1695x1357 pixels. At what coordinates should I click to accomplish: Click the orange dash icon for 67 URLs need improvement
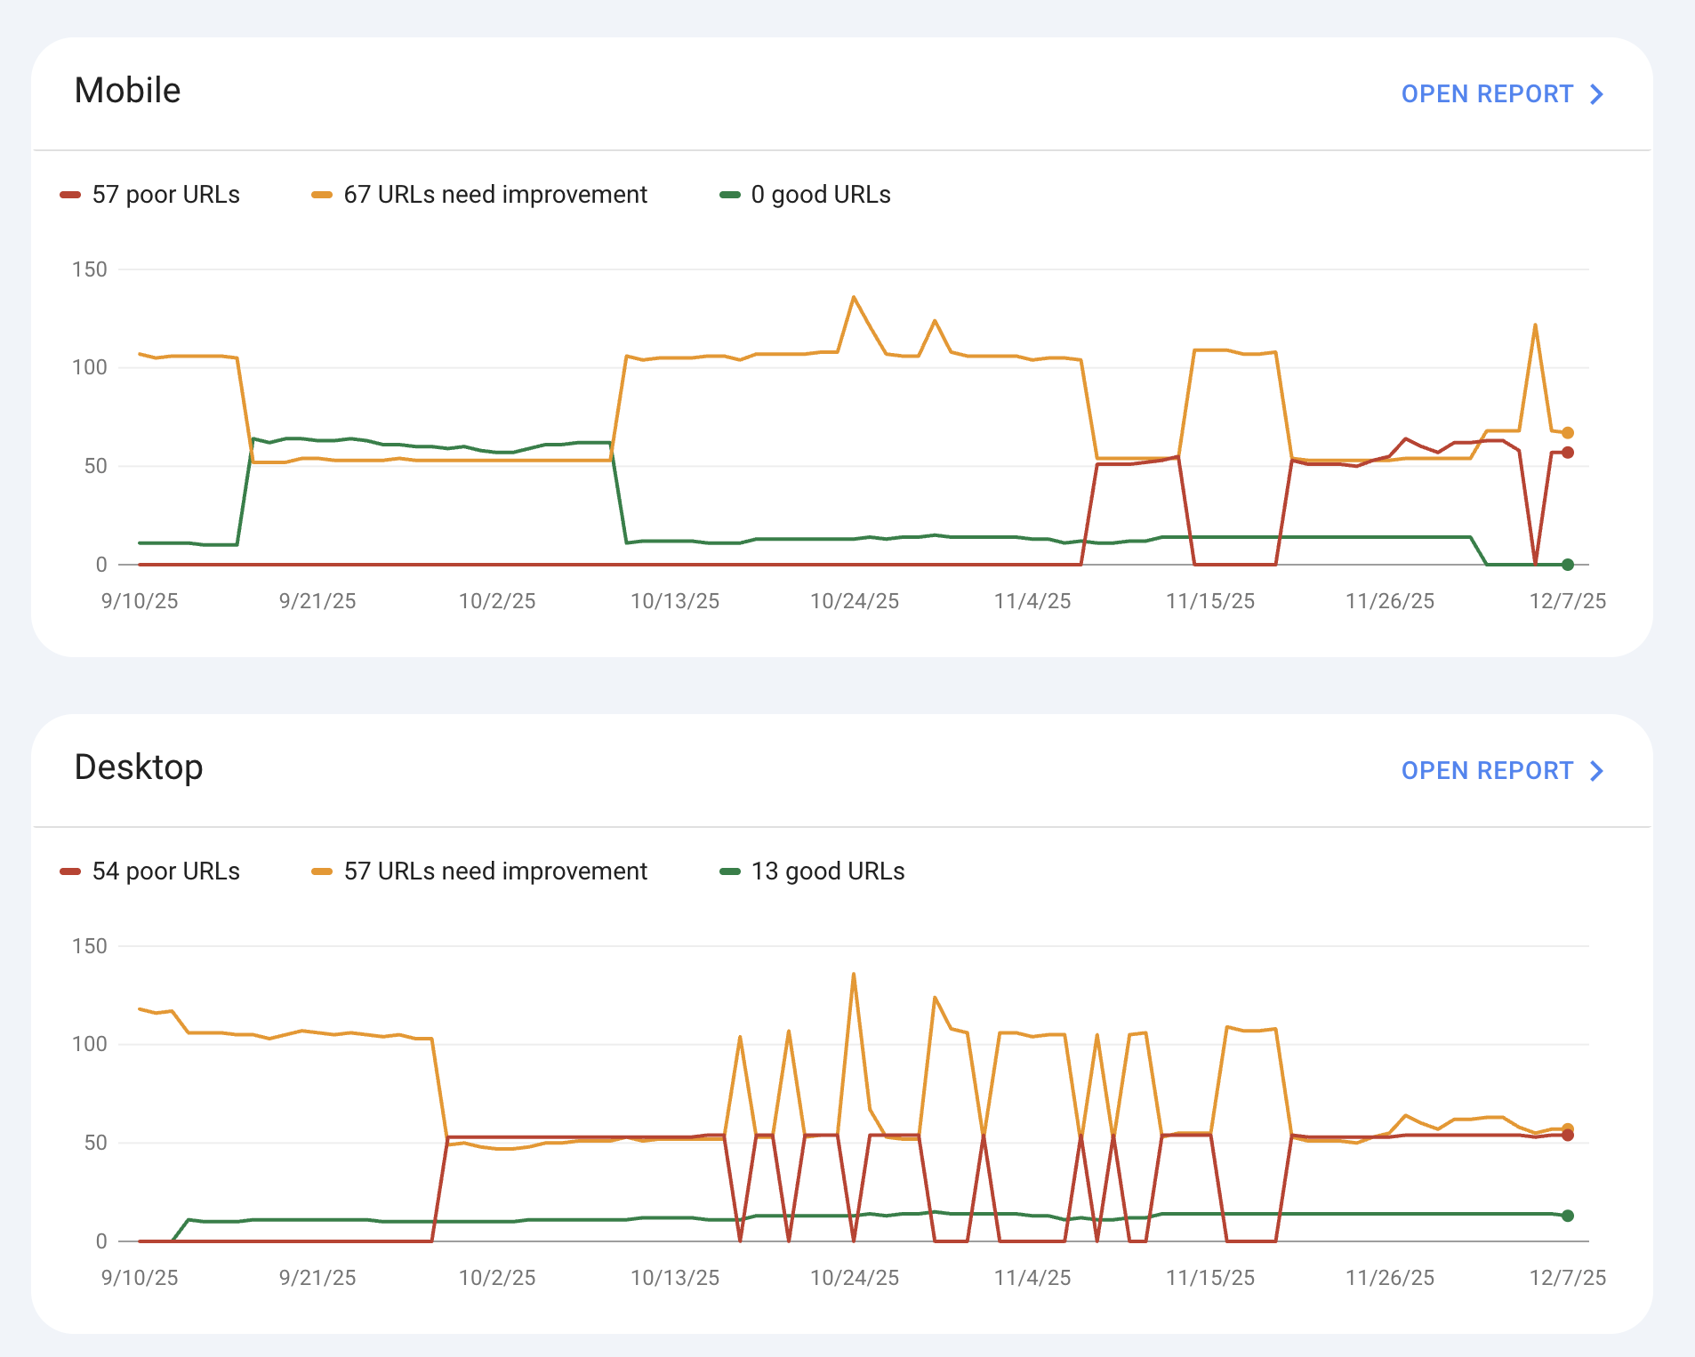323,193
